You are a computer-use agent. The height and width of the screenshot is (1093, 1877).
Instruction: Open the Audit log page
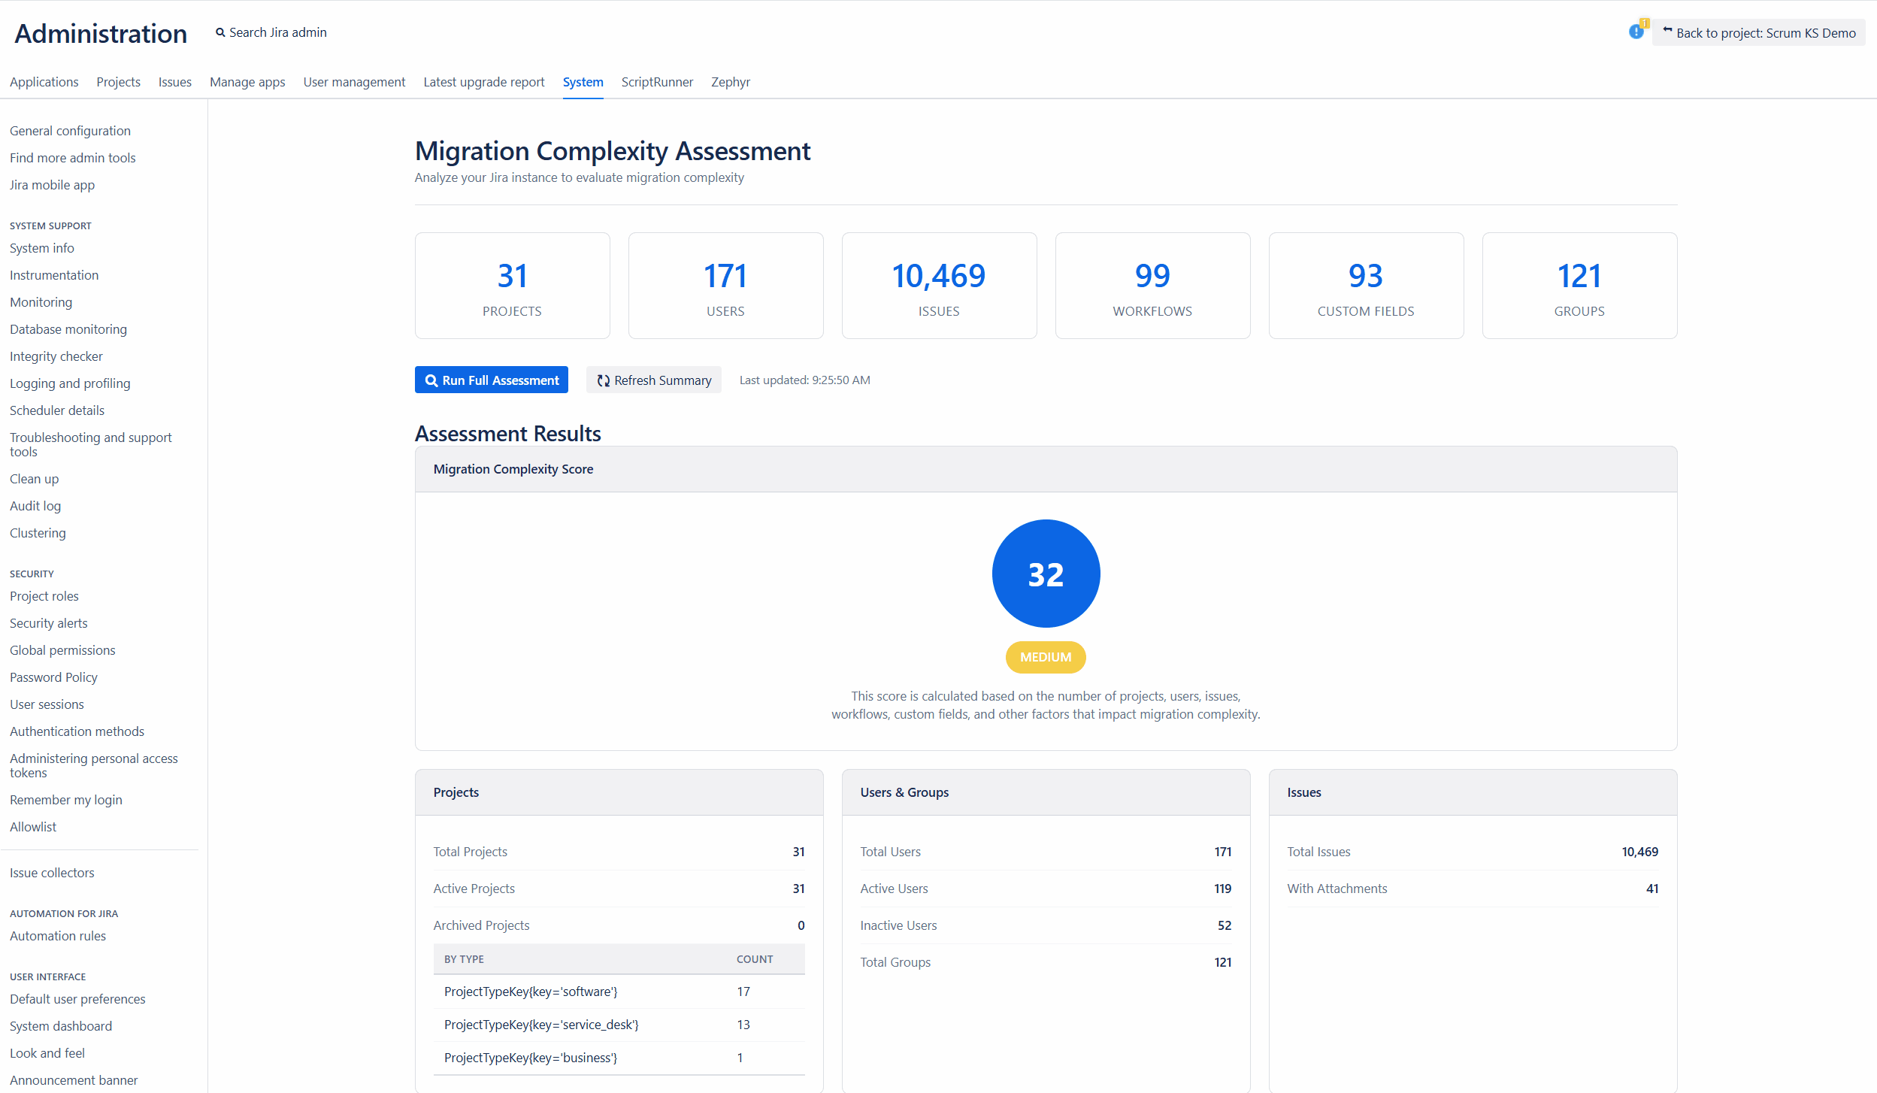click(x=35, y=505)
